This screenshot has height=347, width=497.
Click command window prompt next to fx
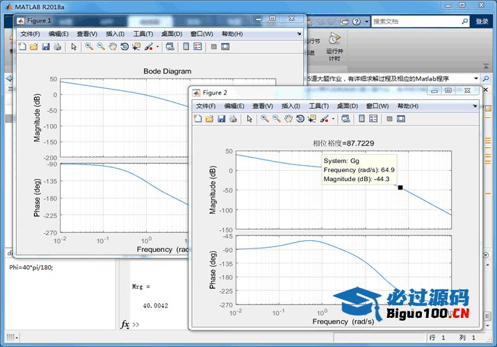[136, 325]
